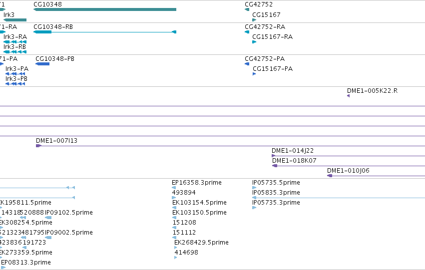Image resolution: width=425 pixels, height=270 pixels.
Task: Select the DME1-007I13 clone start glyph
Action: [x=39, y=146]
